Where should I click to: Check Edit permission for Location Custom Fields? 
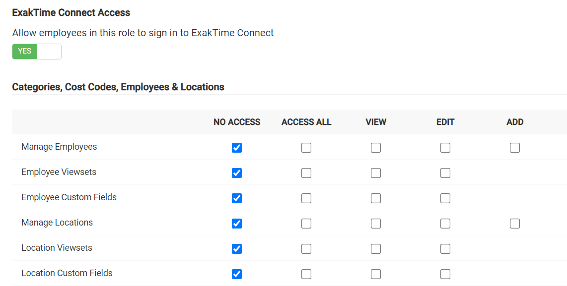[x=445, y=274]
